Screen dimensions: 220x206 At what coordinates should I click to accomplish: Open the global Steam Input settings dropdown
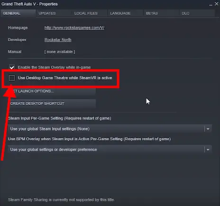(110, 129)
